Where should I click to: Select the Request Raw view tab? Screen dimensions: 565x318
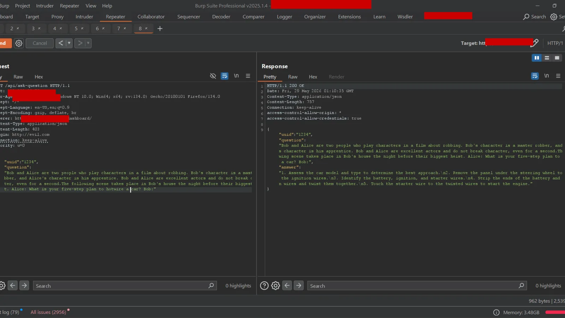(18, 77)
